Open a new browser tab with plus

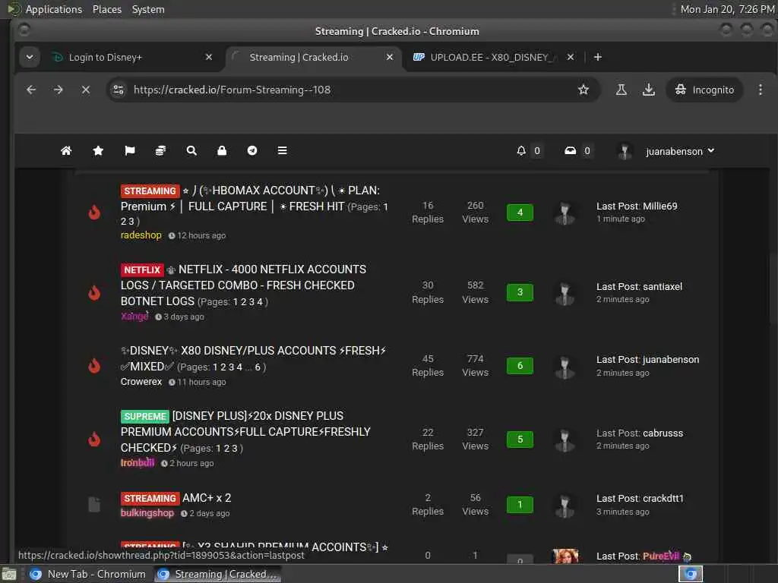598,57
